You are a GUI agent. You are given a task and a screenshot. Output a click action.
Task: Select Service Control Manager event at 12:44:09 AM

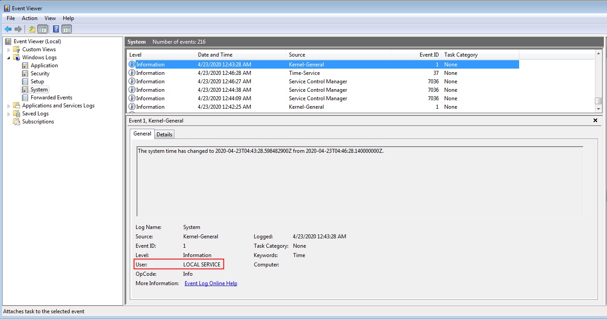click(x=323, y=98)
